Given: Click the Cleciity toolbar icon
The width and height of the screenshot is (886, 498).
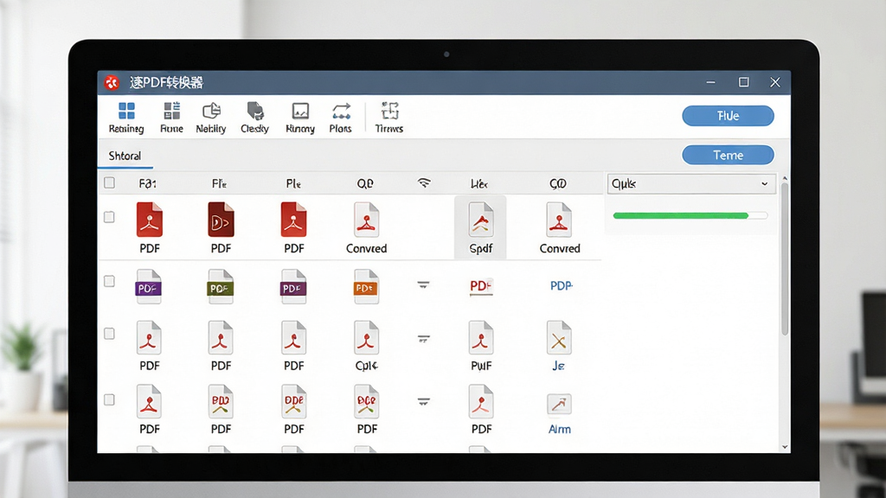Looking at the screenshot, I should point(255,118).
